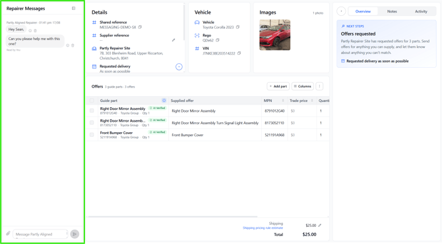442x244 pixels.
Task: Sort by the Trade price column handle
Action: coord(312,101)
